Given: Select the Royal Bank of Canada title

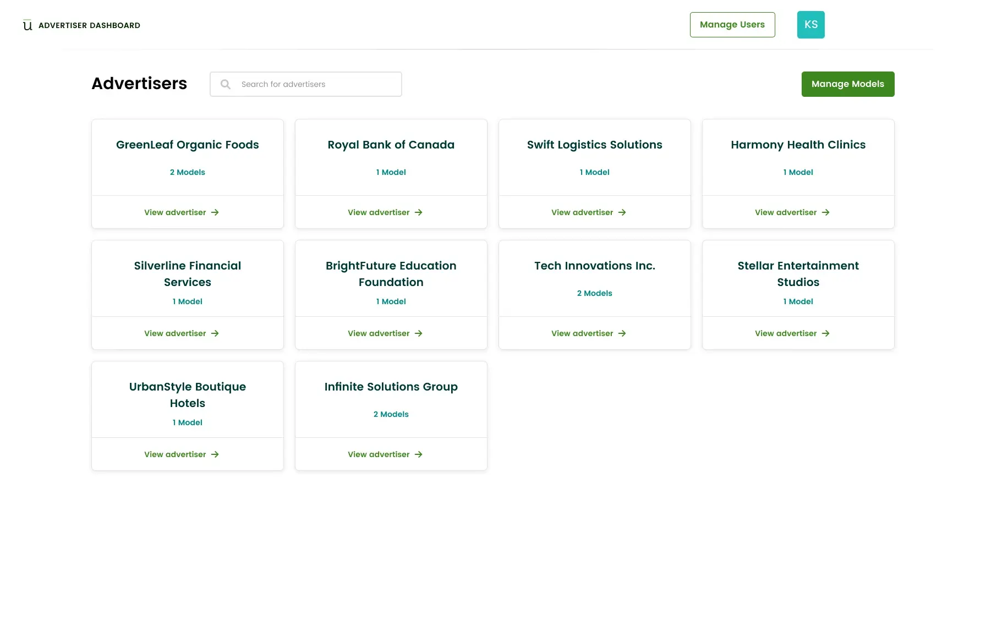Looking at the screenshot, I should pyautogui.click(x=391, y=145).
